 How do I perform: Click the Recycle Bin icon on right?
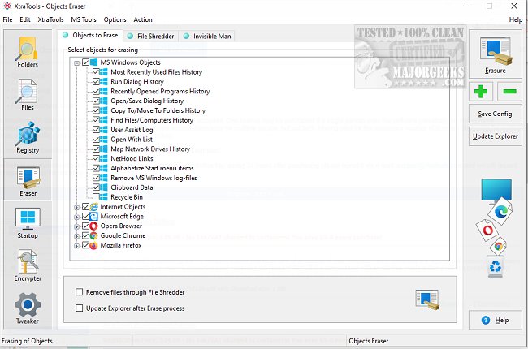496,267
